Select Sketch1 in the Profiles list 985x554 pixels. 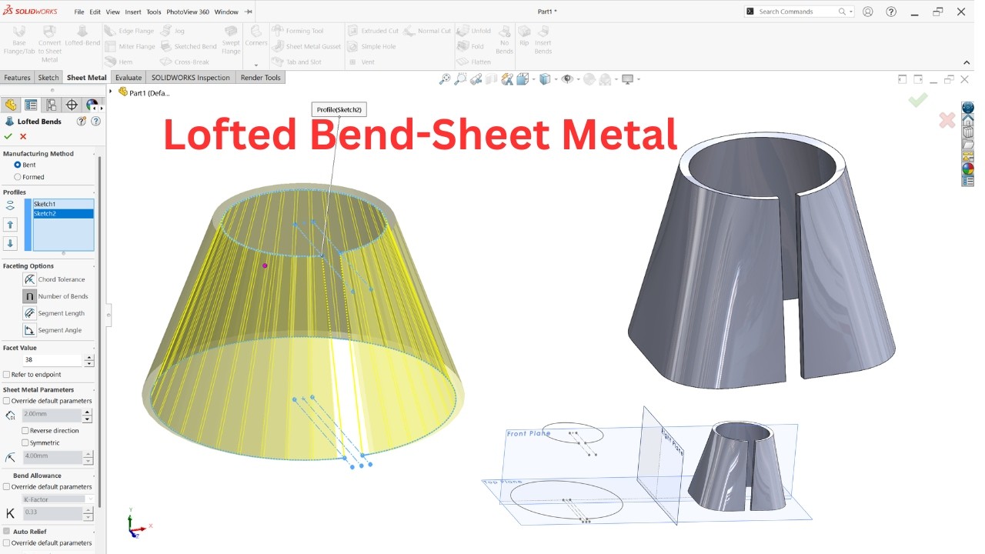pos(63,204)
